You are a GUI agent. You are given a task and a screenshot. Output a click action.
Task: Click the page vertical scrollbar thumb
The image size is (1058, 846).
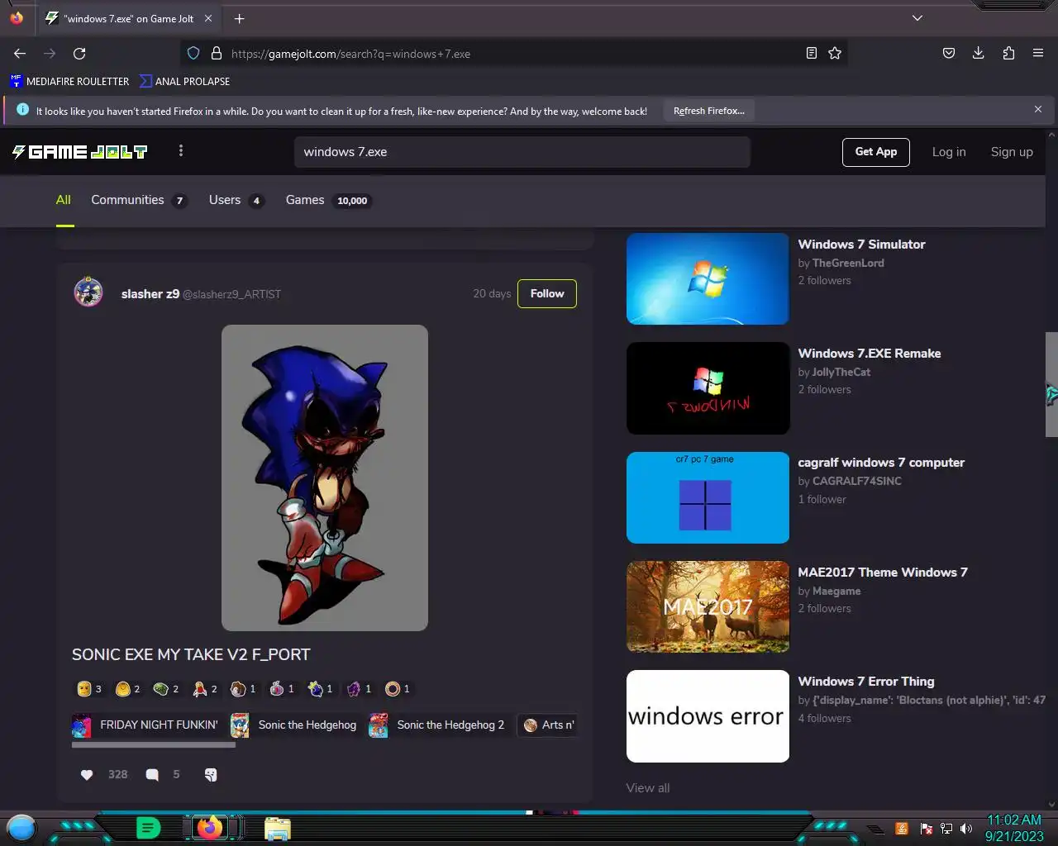point(1051,384)
